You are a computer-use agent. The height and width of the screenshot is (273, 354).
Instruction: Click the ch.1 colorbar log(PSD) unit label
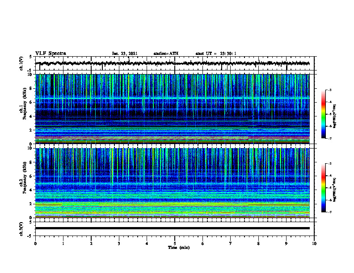pos(335,116)
